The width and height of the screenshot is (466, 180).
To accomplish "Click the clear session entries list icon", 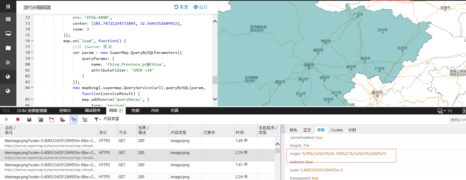I will (85, 119).
